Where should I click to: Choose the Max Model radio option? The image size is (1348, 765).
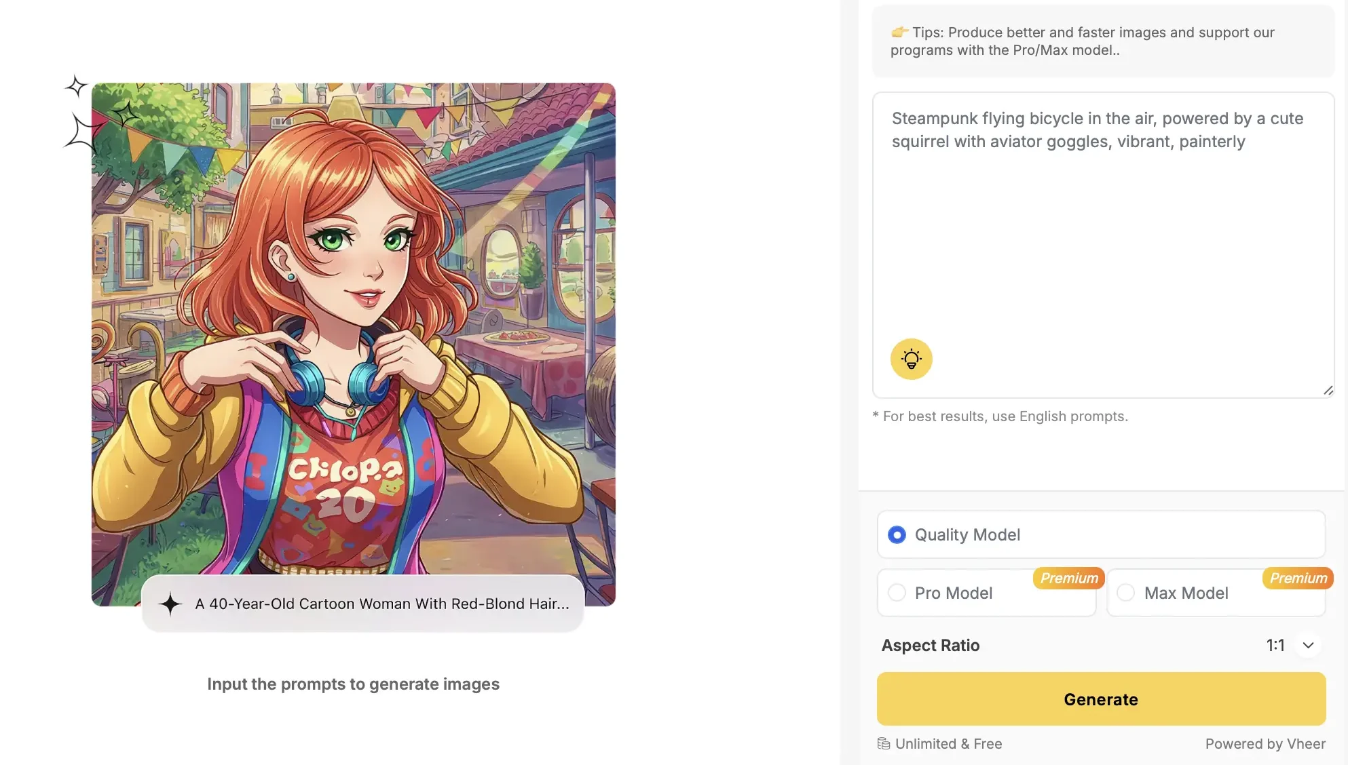tap(1125, 593)
